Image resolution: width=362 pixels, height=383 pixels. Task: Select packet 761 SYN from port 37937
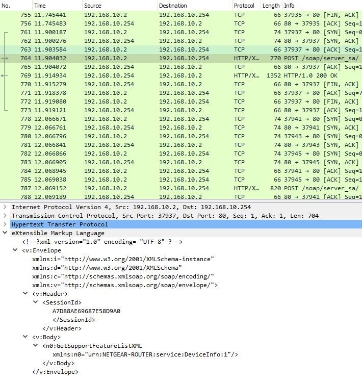[181, 32]
